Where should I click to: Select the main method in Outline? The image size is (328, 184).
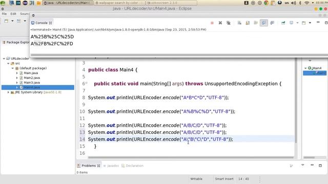coord(315,73)
